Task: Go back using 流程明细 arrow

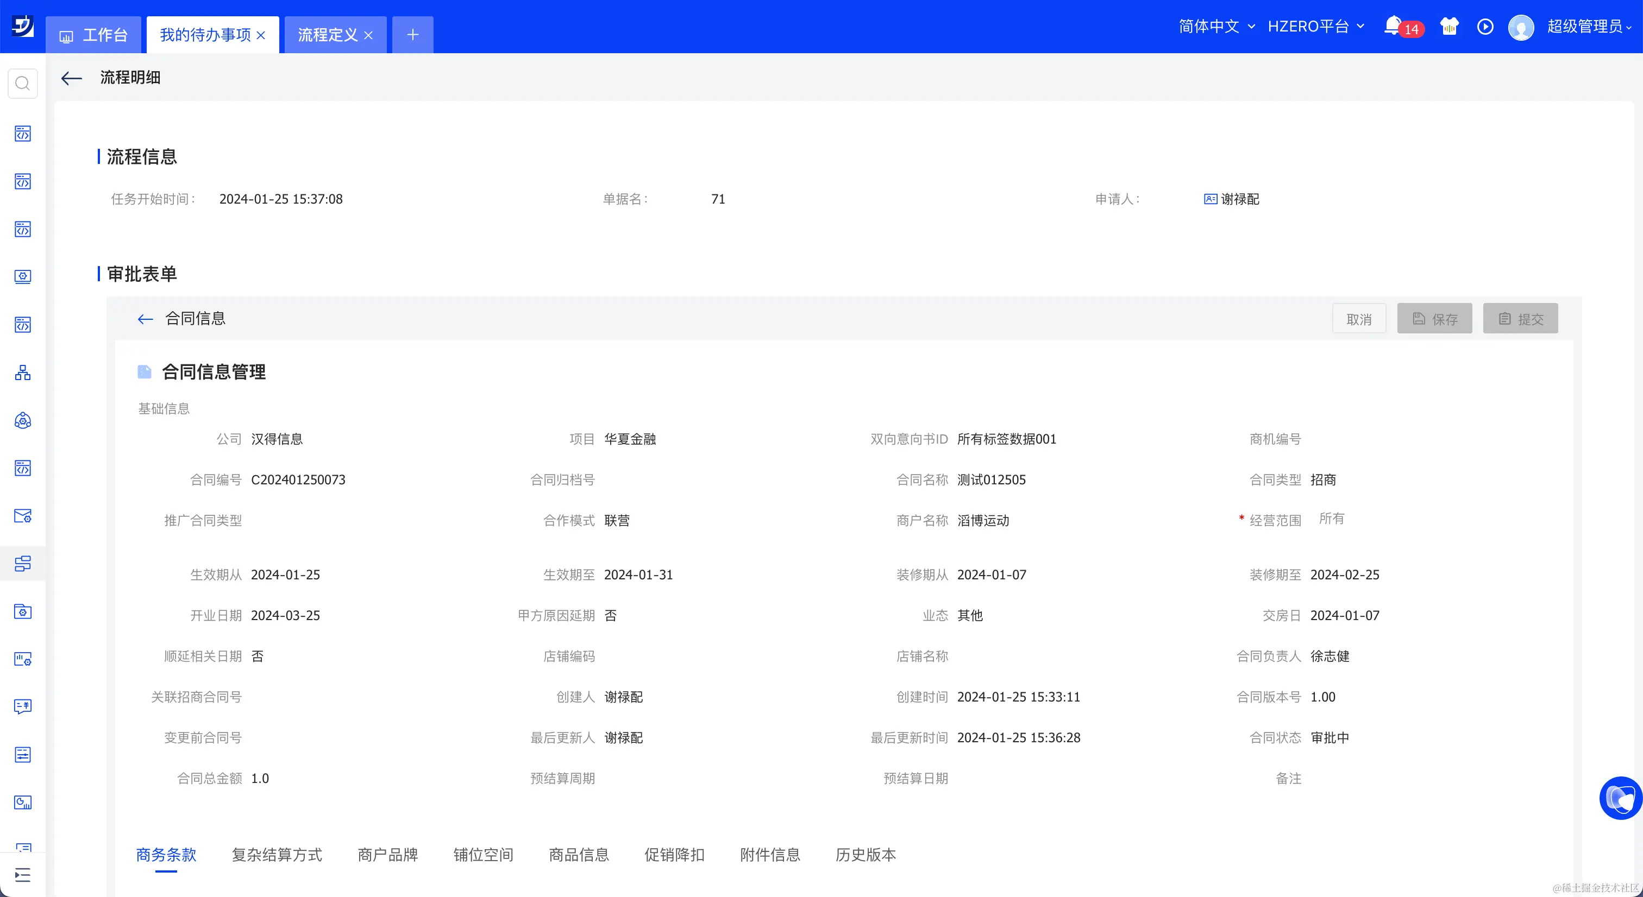Action: coord(71,78)
